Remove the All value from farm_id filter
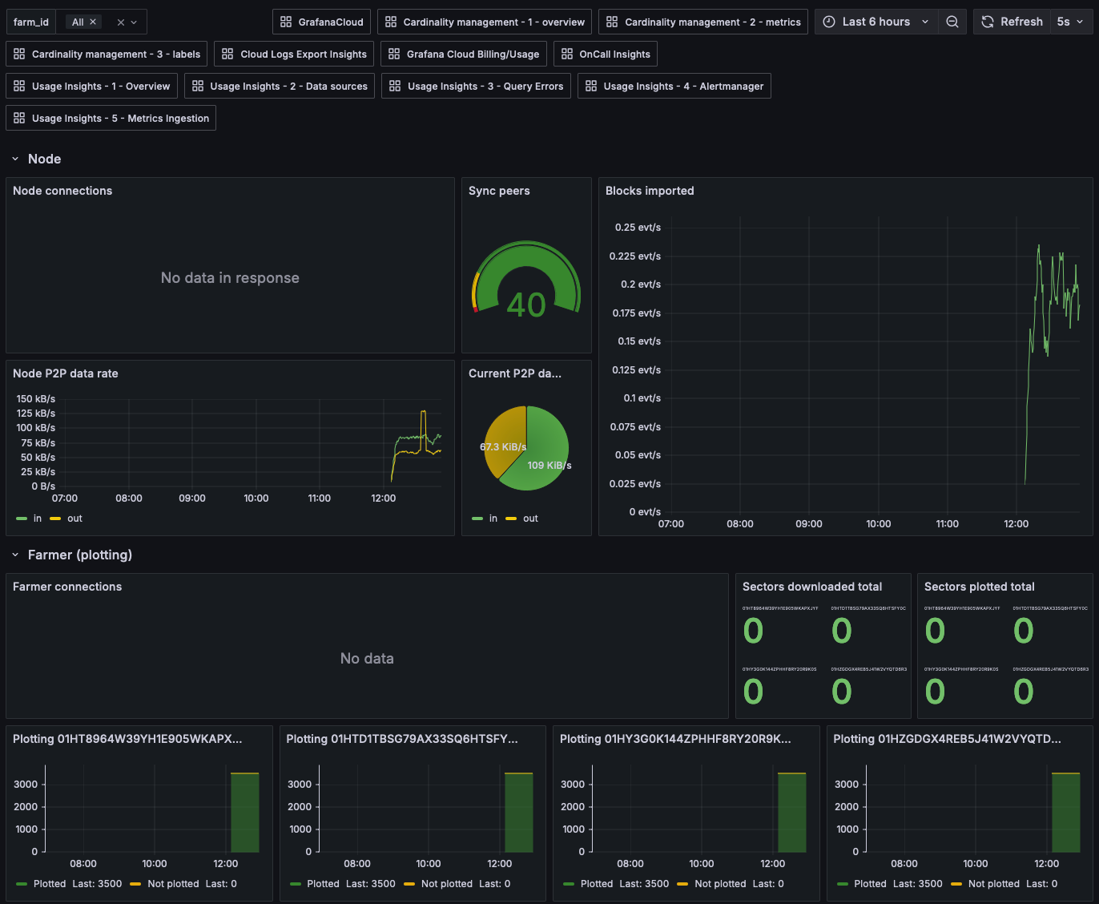 coord(93,22)
